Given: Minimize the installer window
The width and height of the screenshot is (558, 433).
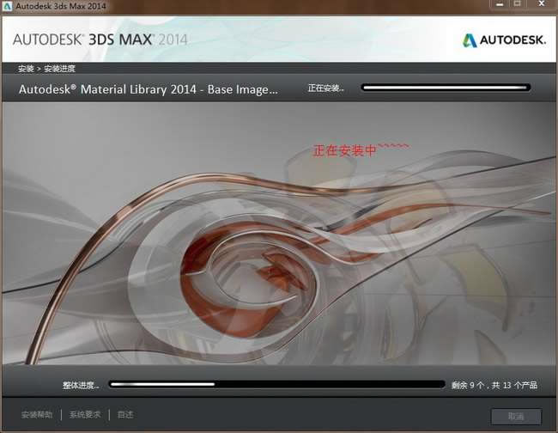Looking at the screenshot, I should (500, 4).
